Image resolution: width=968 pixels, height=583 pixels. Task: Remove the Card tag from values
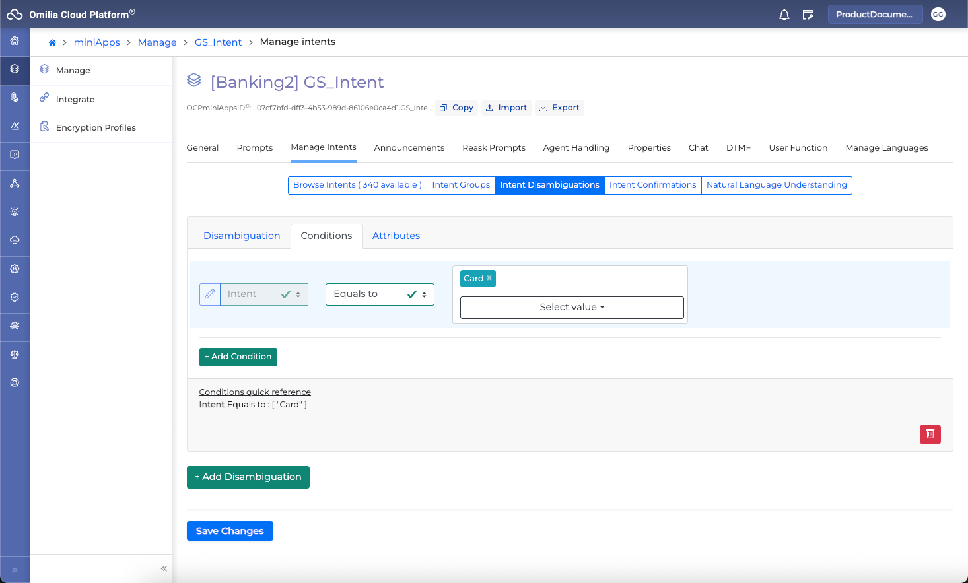[489, 279]
